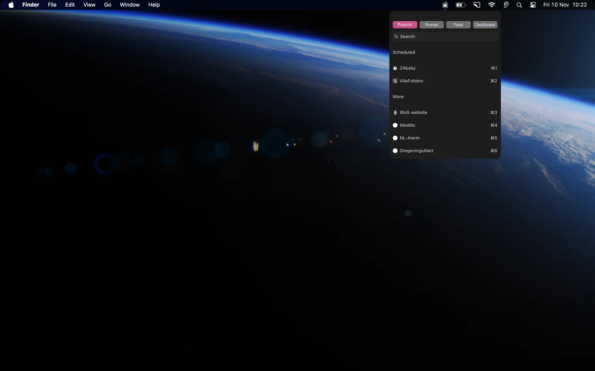
Task: Click the white circle next to Meddic
Action: (395, 125)
